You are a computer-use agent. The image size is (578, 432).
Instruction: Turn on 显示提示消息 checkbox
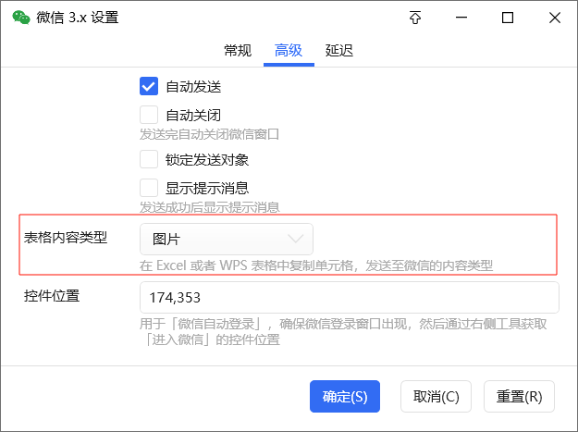point(149,188)
